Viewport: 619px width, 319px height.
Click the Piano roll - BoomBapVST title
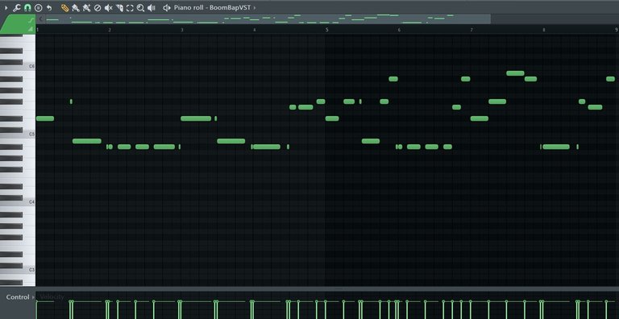(x=212, y=8)
